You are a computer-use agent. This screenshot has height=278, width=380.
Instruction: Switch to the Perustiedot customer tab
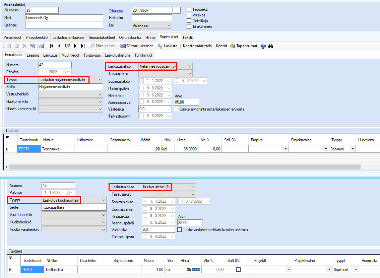coord(12,38)
